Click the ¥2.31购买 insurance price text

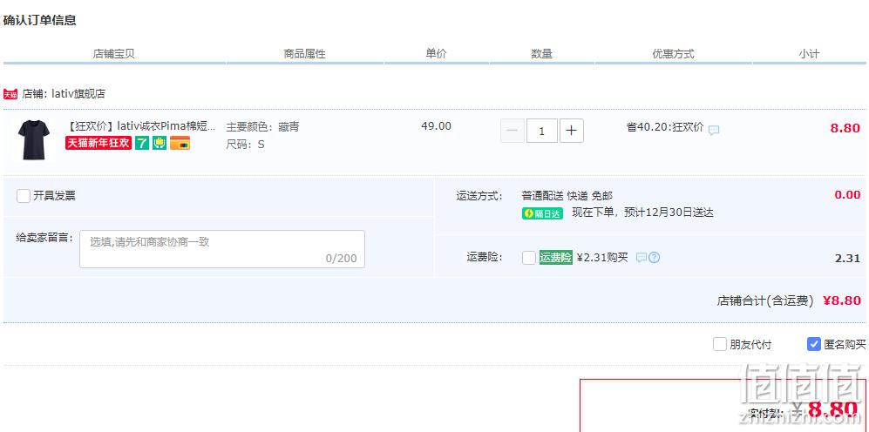(x=602, y=258)
